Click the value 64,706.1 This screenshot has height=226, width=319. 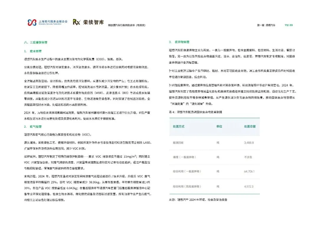(249, 171)
